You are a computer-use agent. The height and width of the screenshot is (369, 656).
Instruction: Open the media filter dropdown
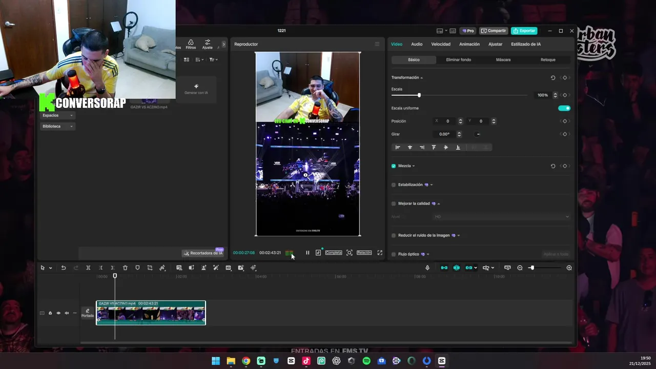tap(213, 59)
